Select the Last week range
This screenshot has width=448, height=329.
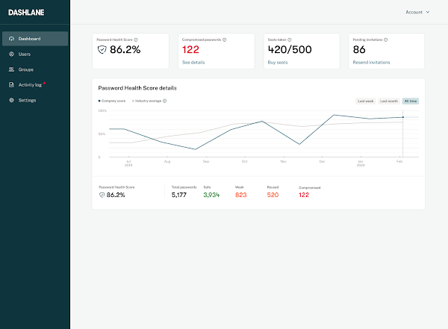pos(365,101)
